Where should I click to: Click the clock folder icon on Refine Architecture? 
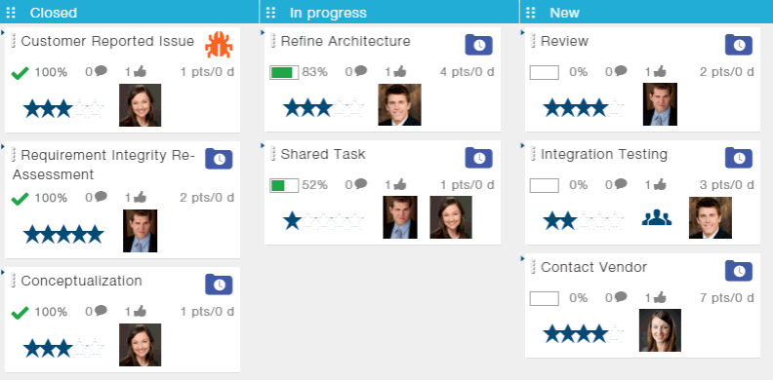tap(478, 45)
